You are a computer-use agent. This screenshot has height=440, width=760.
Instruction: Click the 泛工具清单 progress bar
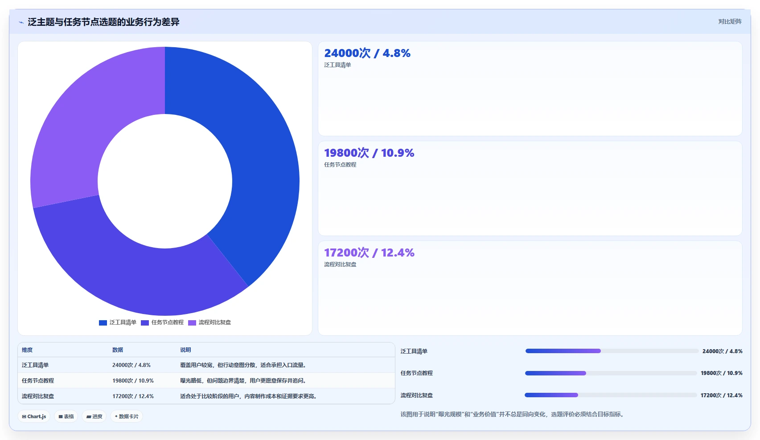(612, 351)
